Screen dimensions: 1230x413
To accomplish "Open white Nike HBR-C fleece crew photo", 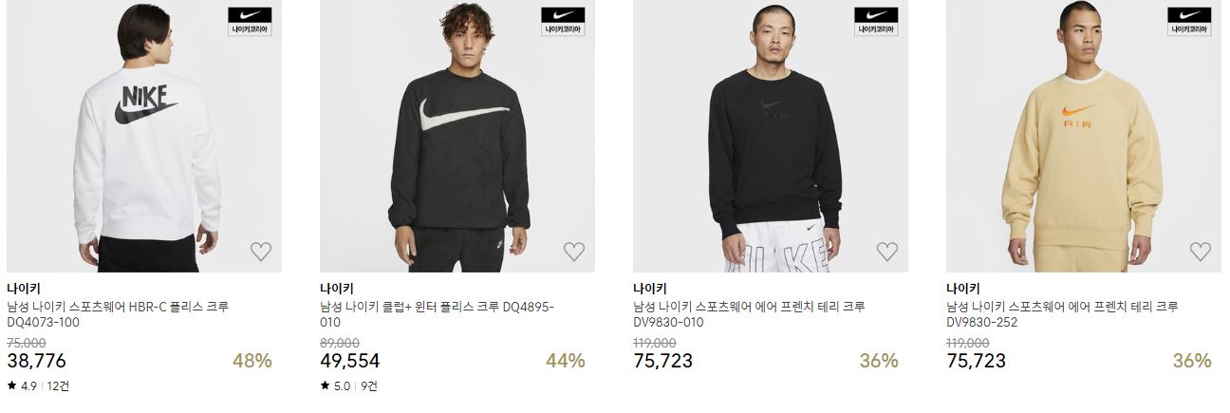I will click(144, 136).
